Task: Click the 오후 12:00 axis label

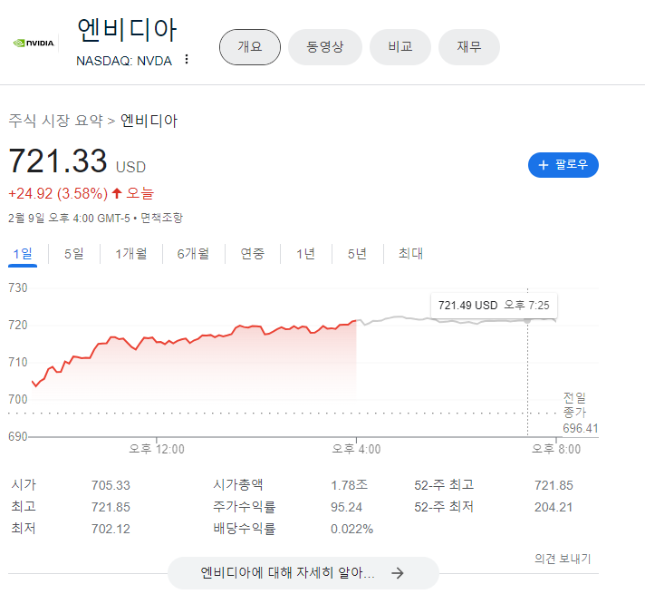Action: tap(157, 449)
